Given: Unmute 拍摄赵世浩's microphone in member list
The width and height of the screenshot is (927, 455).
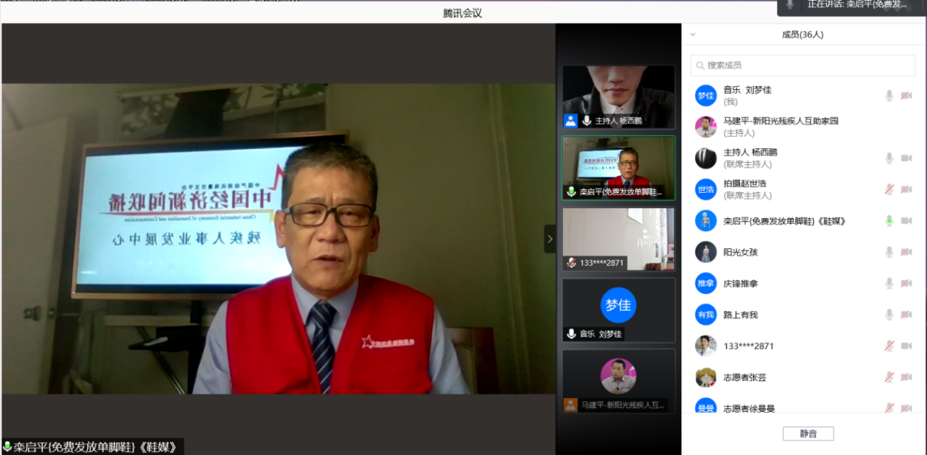Looking at the screenshot, I should (889, 189).
